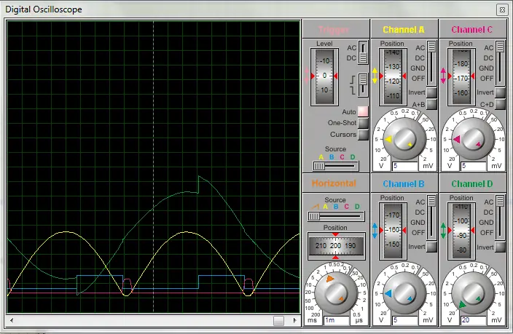
Task: Click the orange pointer on Horizontal knob
Action: 330,279
